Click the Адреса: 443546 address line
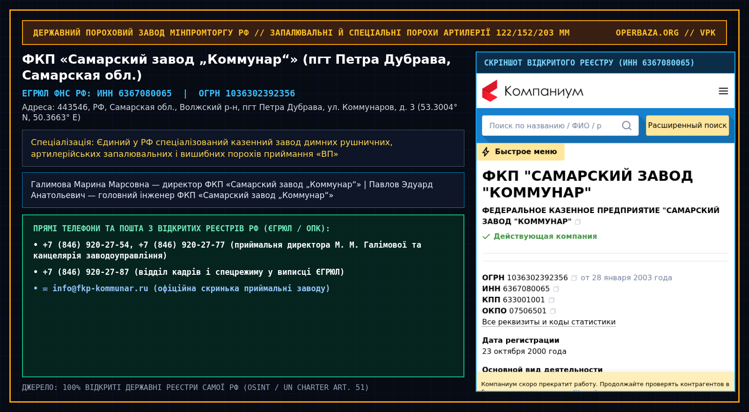Image resolution: width=749 pixels, height=412 pixels. 240,112
